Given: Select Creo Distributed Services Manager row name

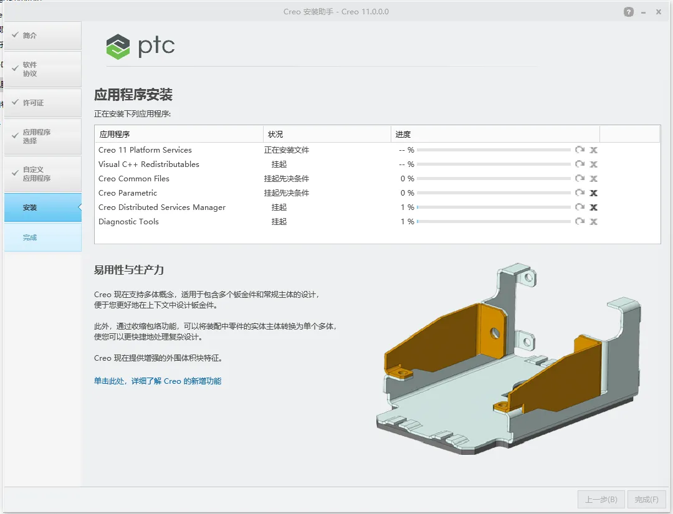Looking at the screenshot, I should (162, 207).
